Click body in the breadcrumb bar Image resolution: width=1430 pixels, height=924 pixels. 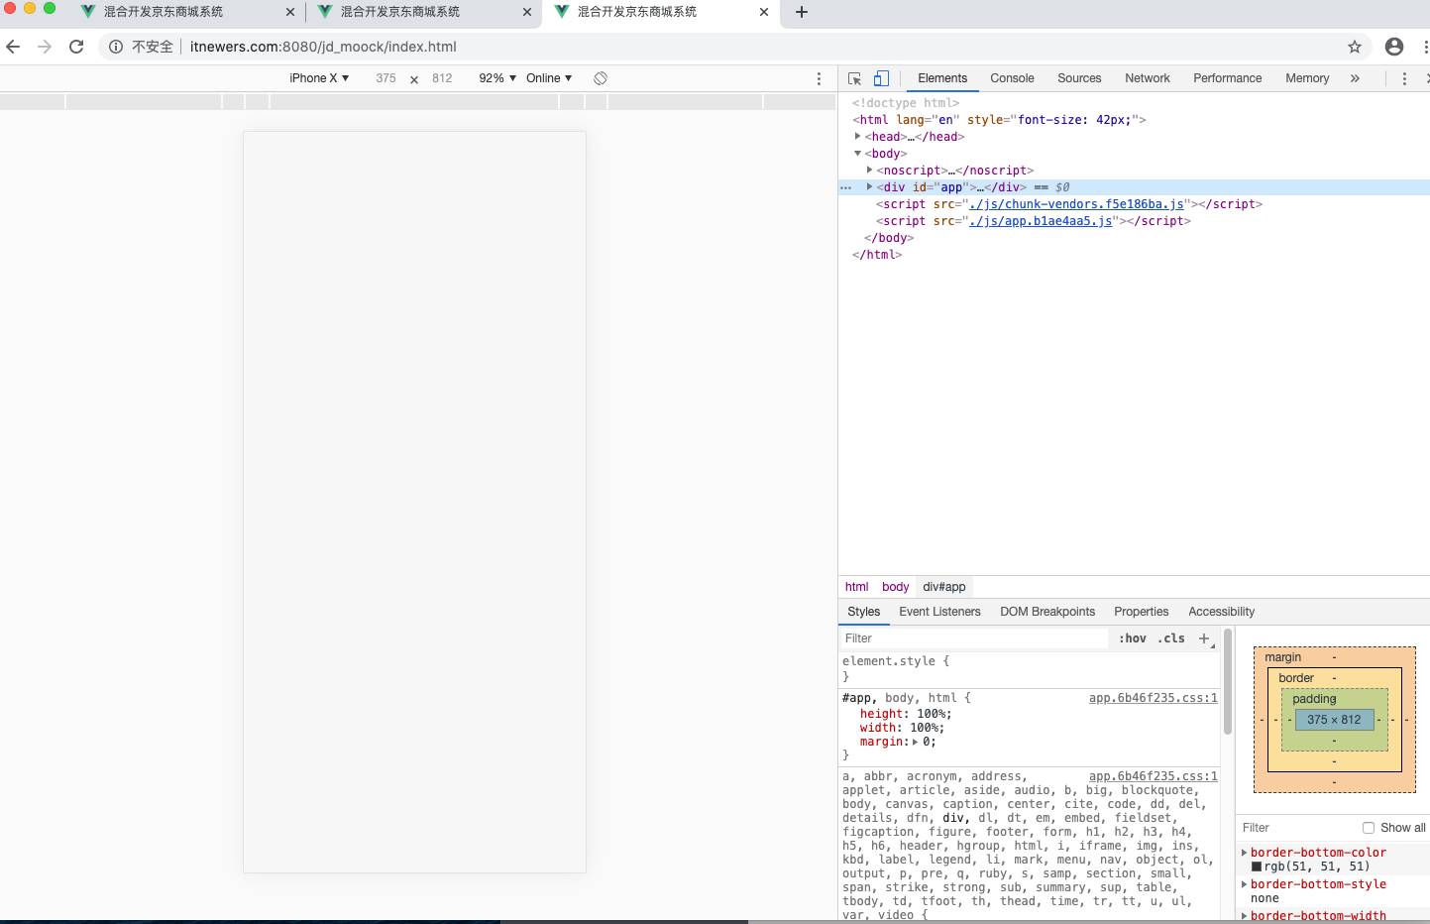tap(896, 587)
